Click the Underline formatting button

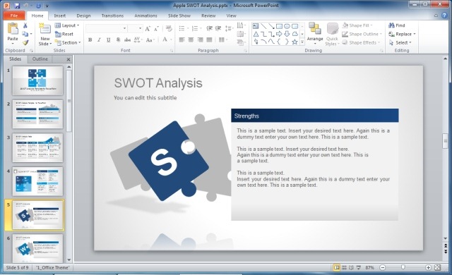pyautogui.click(x=108, y=39)
